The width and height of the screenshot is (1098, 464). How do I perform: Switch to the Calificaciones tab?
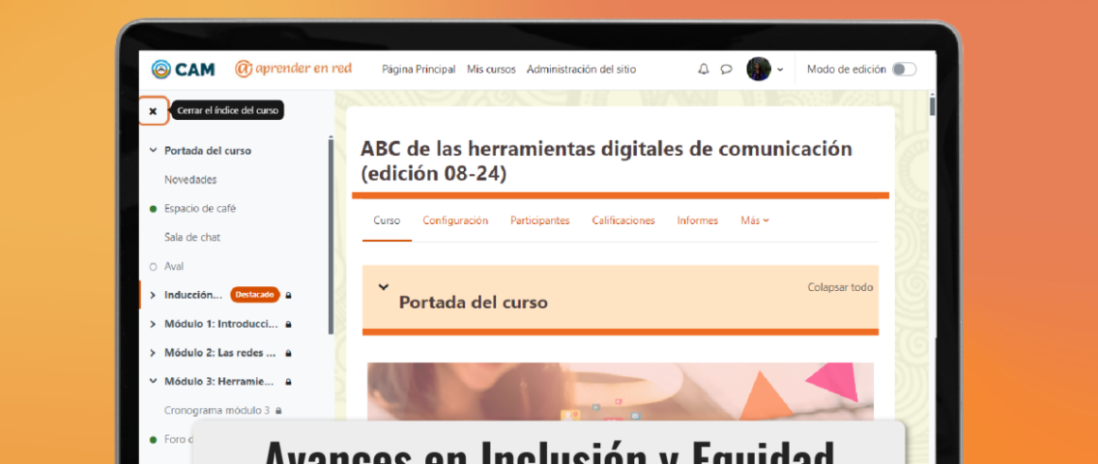(x=623, y=220)
